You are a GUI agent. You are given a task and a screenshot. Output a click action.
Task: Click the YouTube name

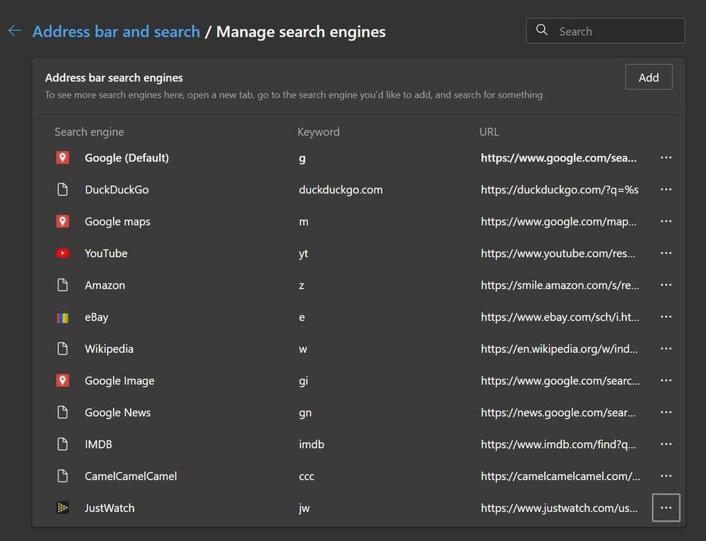point(106,254)
